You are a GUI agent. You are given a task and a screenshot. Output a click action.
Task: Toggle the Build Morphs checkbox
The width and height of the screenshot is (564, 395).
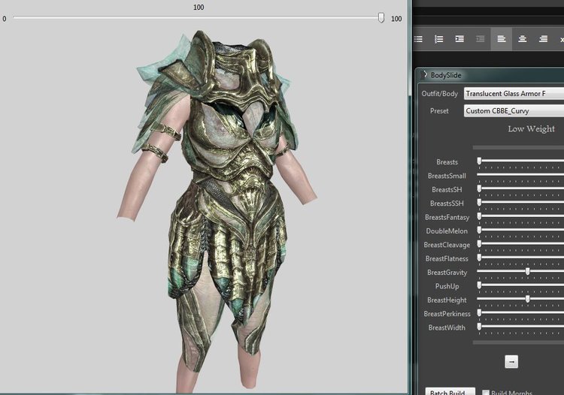[x=486, y=393]
